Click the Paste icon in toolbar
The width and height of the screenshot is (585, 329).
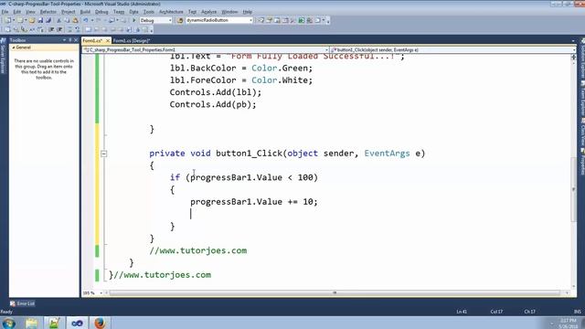(x=75, y=20)
